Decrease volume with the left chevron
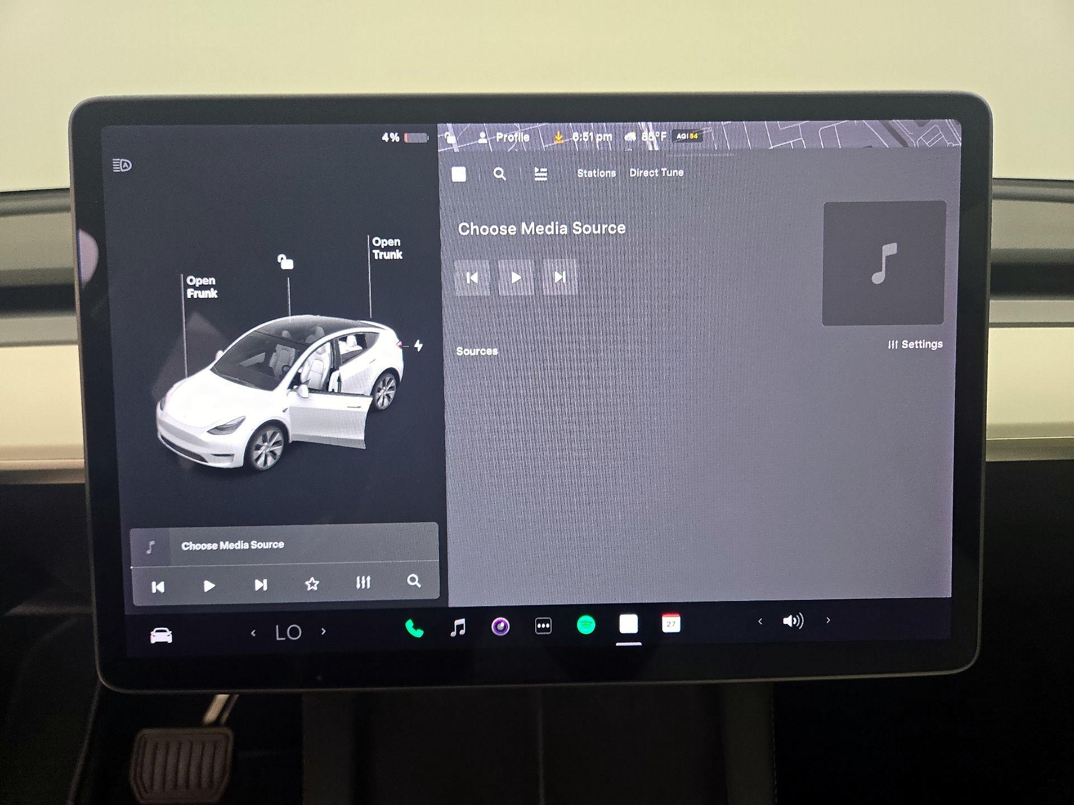The height and width of the screenshot is (805, 1074). tap(760, 621)
